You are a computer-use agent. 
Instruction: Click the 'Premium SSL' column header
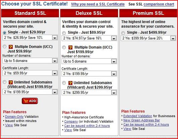149,13
